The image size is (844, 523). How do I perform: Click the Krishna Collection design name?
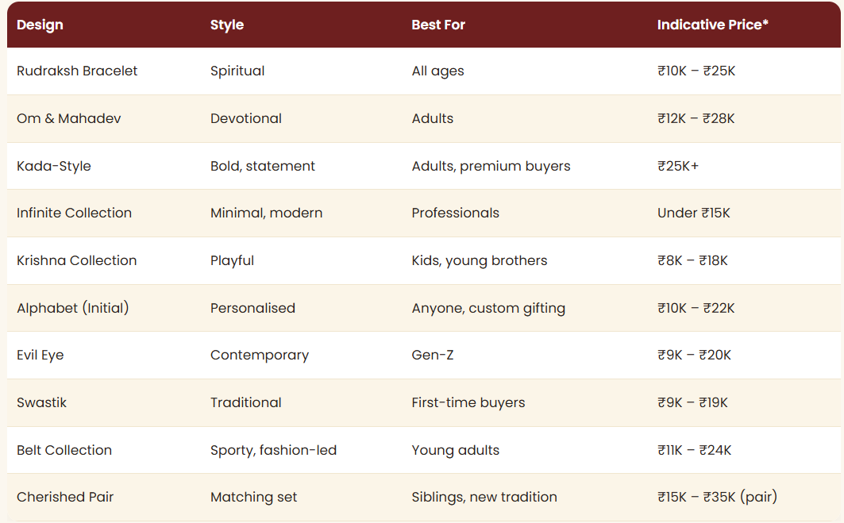pyautogui.click(x=76, y=260)
